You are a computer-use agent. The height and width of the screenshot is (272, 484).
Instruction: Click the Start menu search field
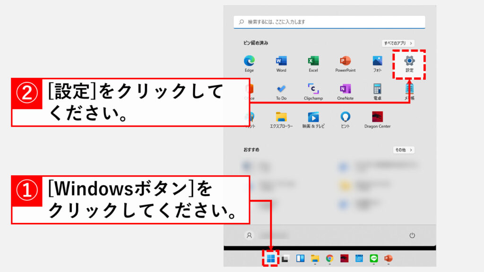(x=329, y=22)
